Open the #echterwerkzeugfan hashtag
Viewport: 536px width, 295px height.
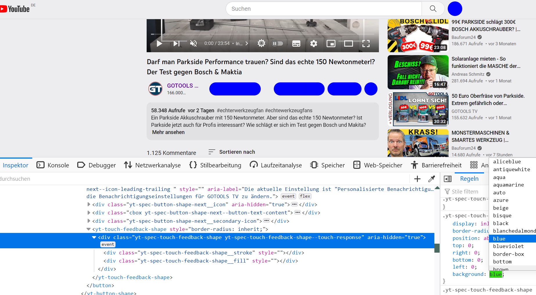240,111
